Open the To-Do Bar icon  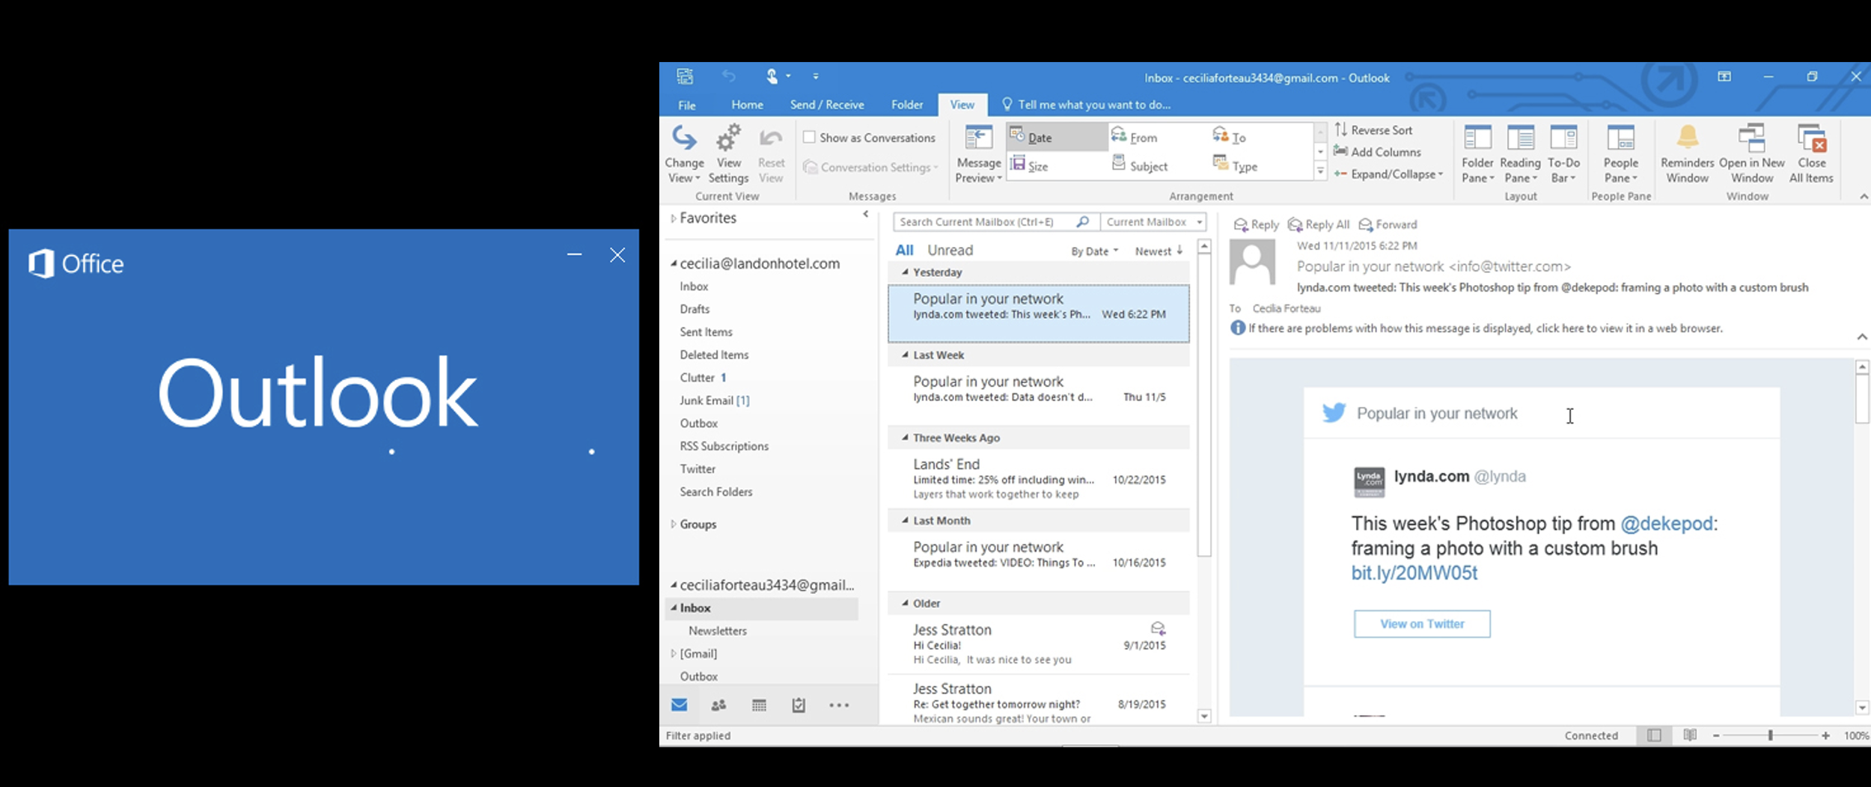point(1563,138)
